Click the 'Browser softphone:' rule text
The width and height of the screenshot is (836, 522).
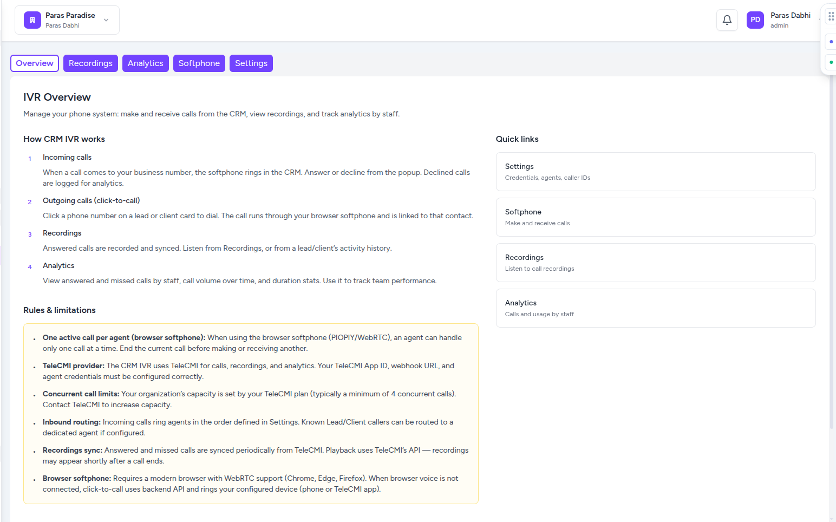77,479
